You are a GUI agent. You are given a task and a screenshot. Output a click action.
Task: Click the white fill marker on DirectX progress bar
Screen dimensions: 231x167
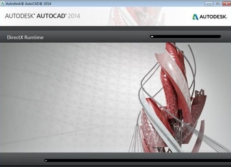[x=152, y=37]
